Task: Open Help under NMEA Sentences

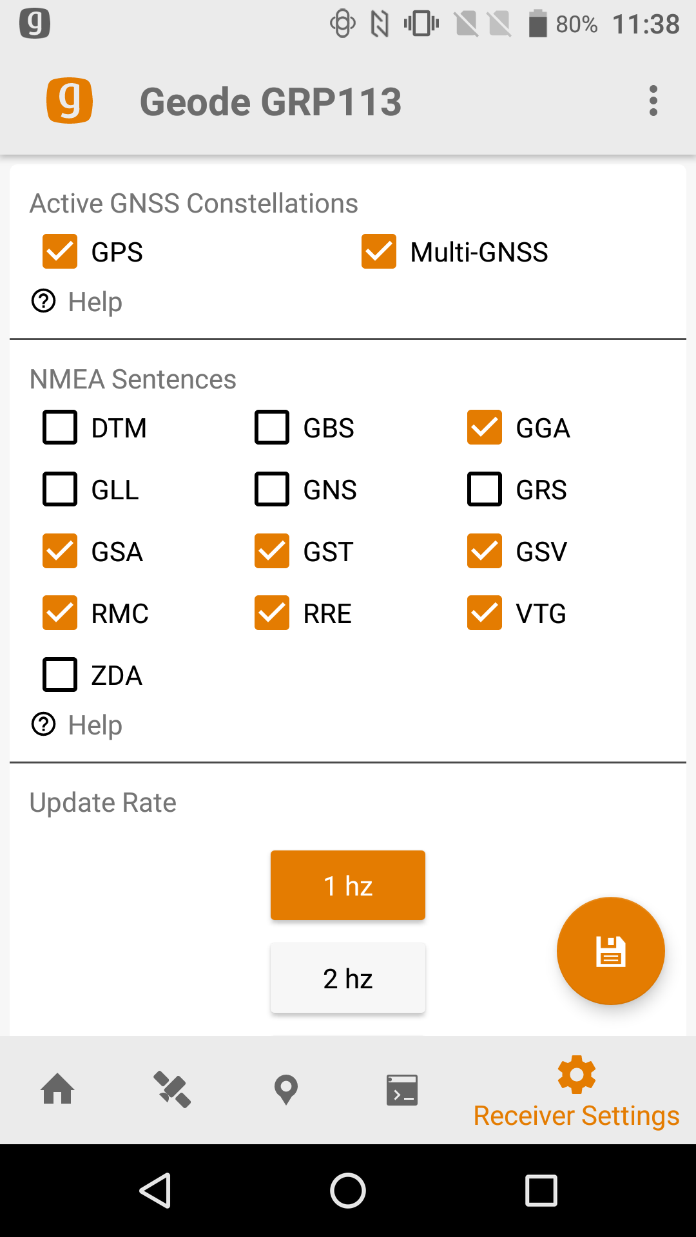Action: pos(77,725)
